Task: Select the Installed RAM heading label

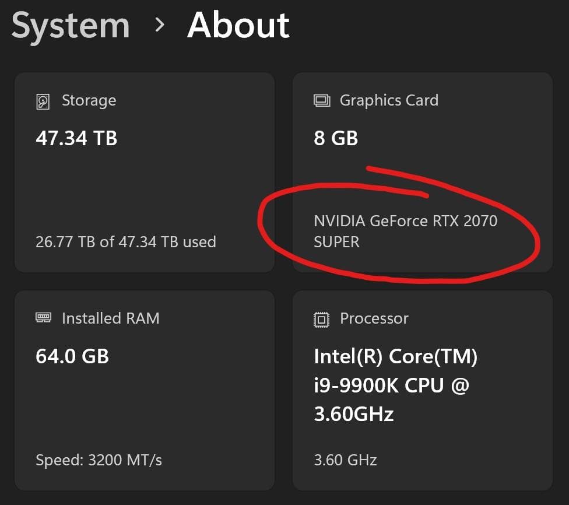Action: pos(110,318)
